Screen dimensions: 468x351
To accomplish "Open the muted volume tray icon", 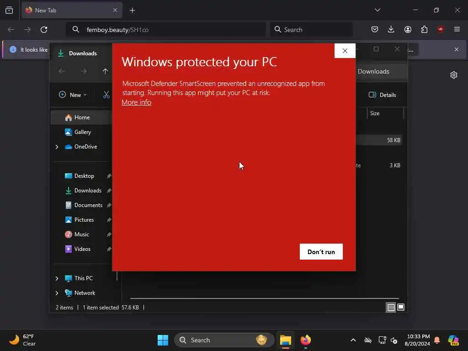I will (394, 340).
